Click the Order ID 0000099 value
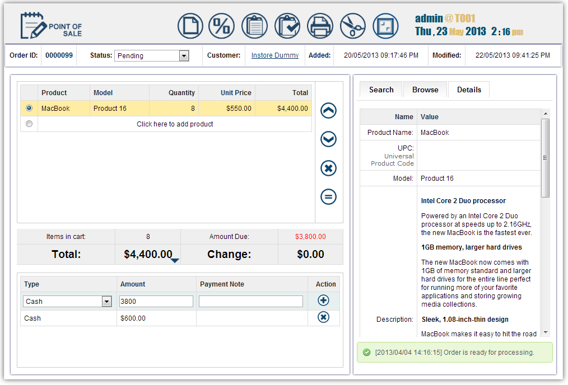Image resolution: width=568 pixels, height=385 pixels. pyautogui.click(x=59, y=55)
